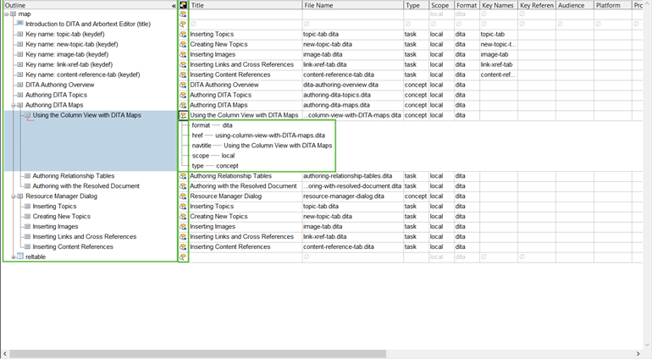Viewport: 652px width, 359px height.
Task: Show attributes for Key name: image-tab keydef
Action: click(x=183, y=54)
